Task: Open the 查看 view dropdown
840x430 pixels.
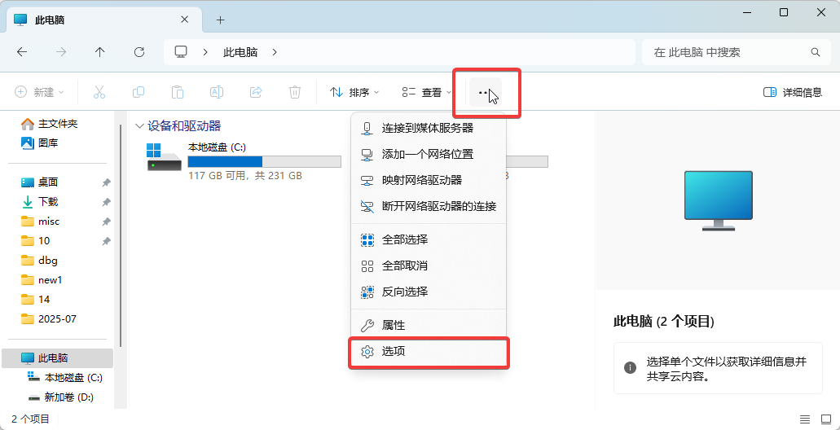Action: pos(428,92)
